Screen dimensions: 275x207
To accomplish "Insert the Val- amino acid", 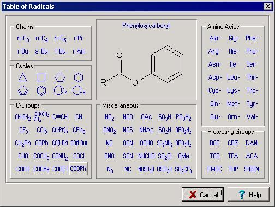I will coord(252,117).
